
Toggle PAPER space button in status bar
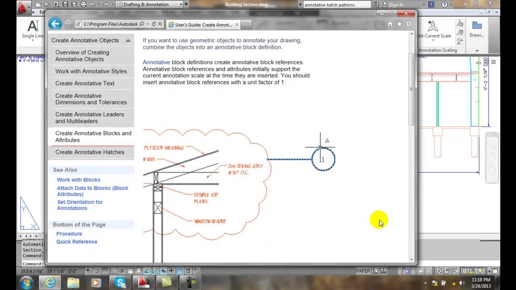click(x=363, y=271)
